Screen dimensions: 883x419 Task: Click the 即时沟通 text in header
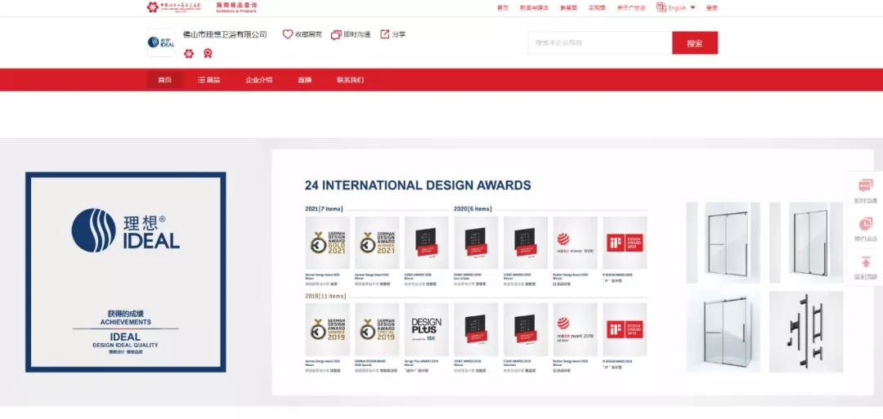[357, 34]
